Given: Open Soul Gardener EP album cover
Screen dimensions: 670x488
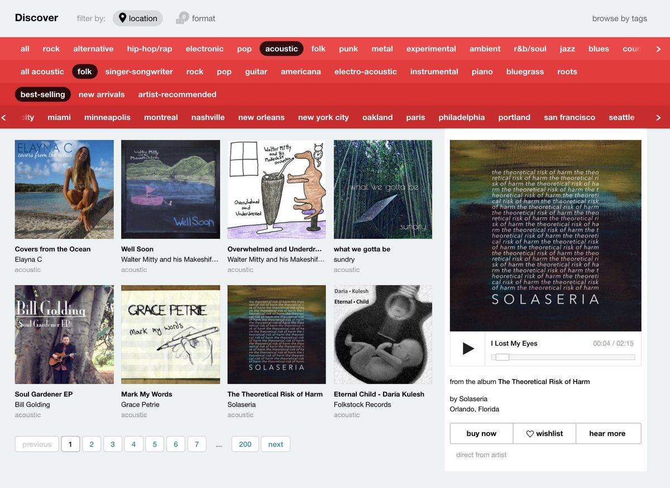Looking at the screenshot, I should pos(64,334).
